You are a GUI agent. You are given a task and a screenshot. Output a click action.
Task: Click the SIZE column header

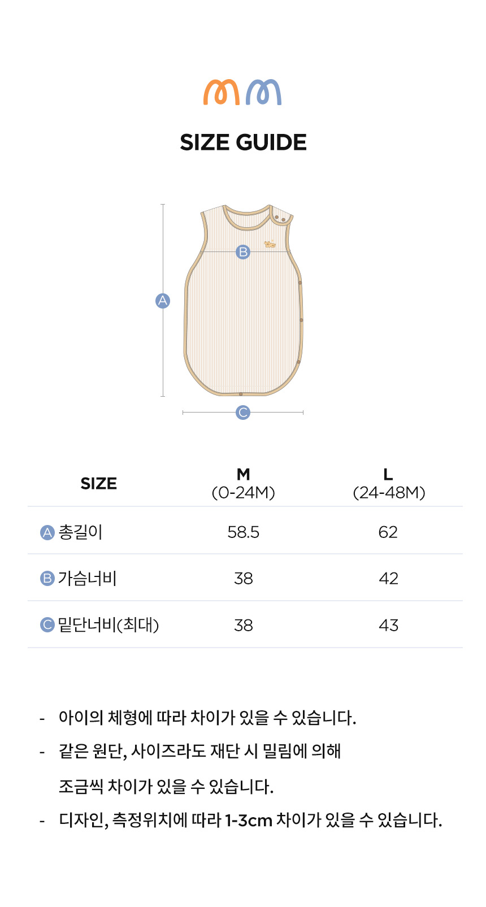(x=98, y=484)
